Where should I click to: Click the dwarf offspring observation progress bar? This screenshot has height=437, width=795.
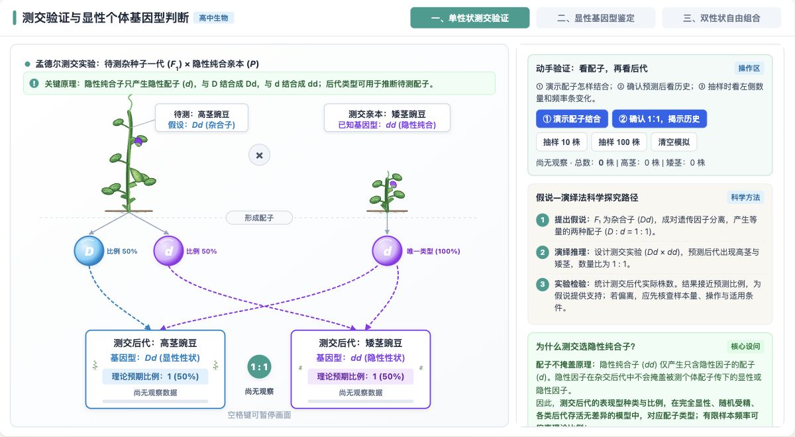click(x=360, y=401)
